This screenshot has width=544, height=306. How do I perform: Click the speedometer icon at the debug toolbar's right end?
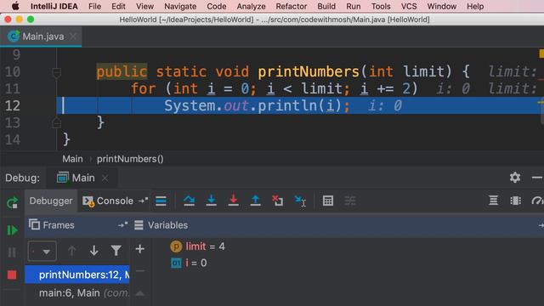[537, 201]
